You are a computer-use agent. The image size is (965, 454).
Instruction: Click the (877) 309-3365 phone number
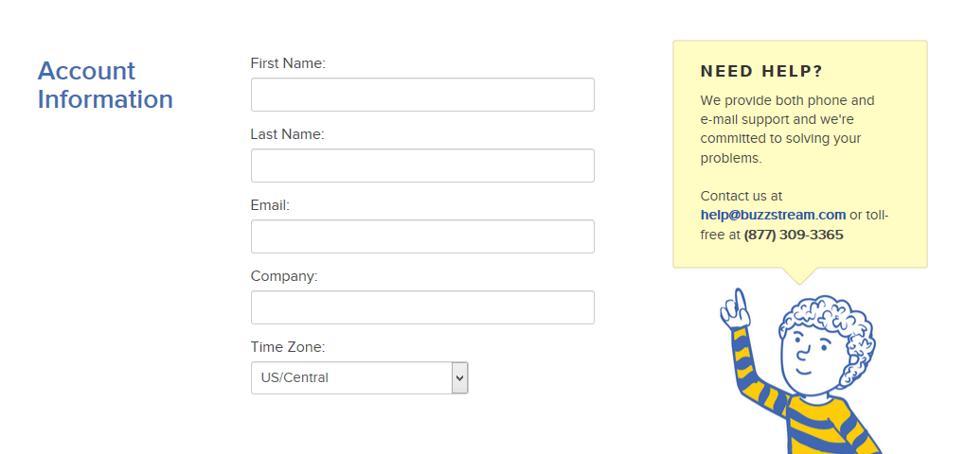coord(794,235)
